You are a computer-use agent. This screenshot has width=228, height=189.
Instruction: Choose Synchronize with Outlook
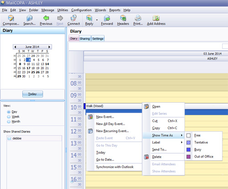115,167
